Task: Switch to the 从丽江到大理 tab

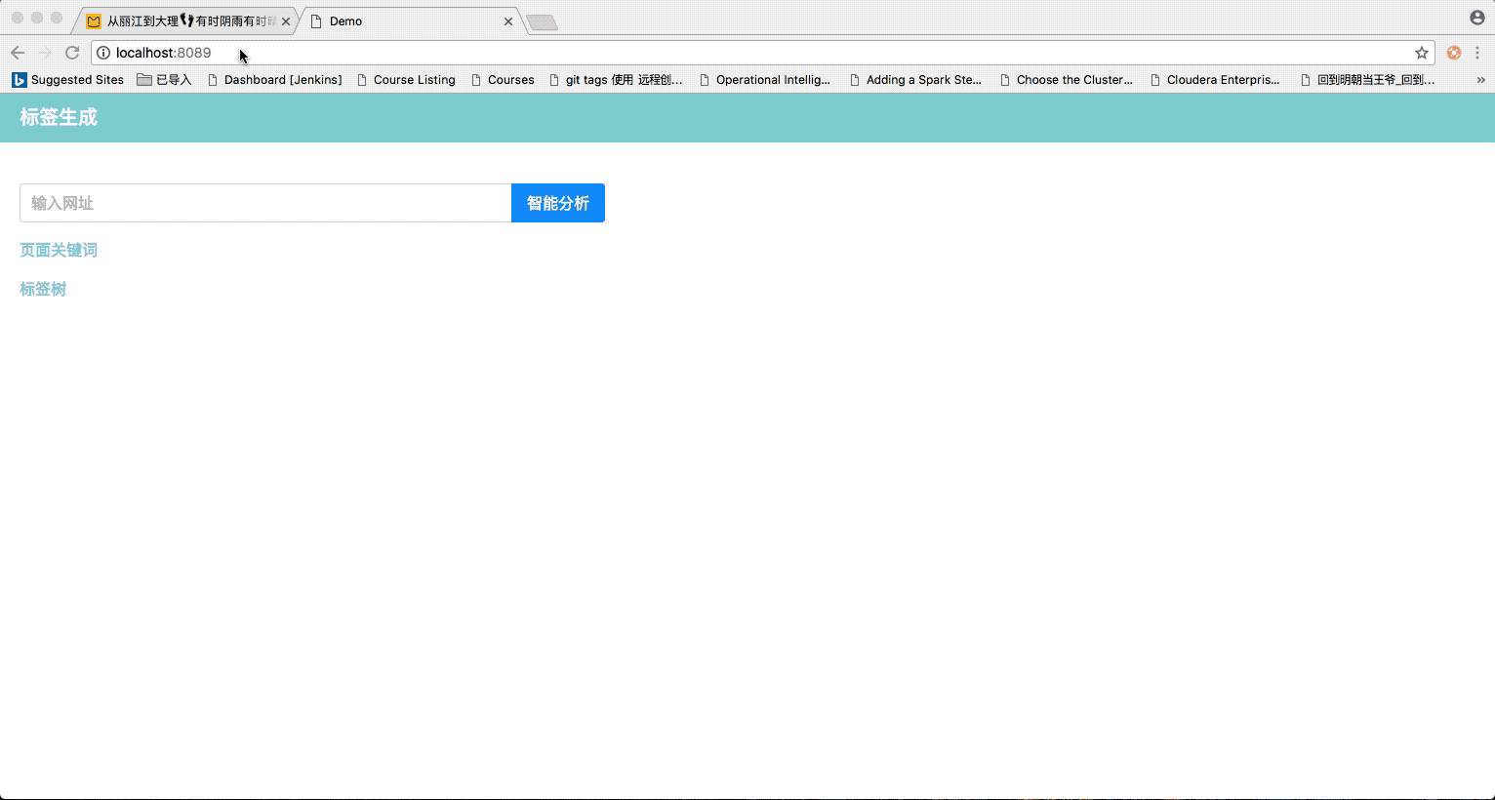Action: (x=185, y=21)
